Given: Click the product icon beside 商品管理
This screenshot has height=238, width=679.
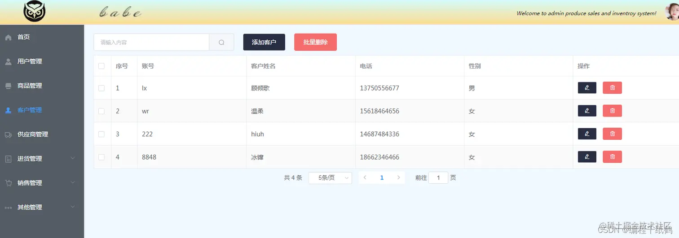Looking at the screenshot, I should pos(8,86).
